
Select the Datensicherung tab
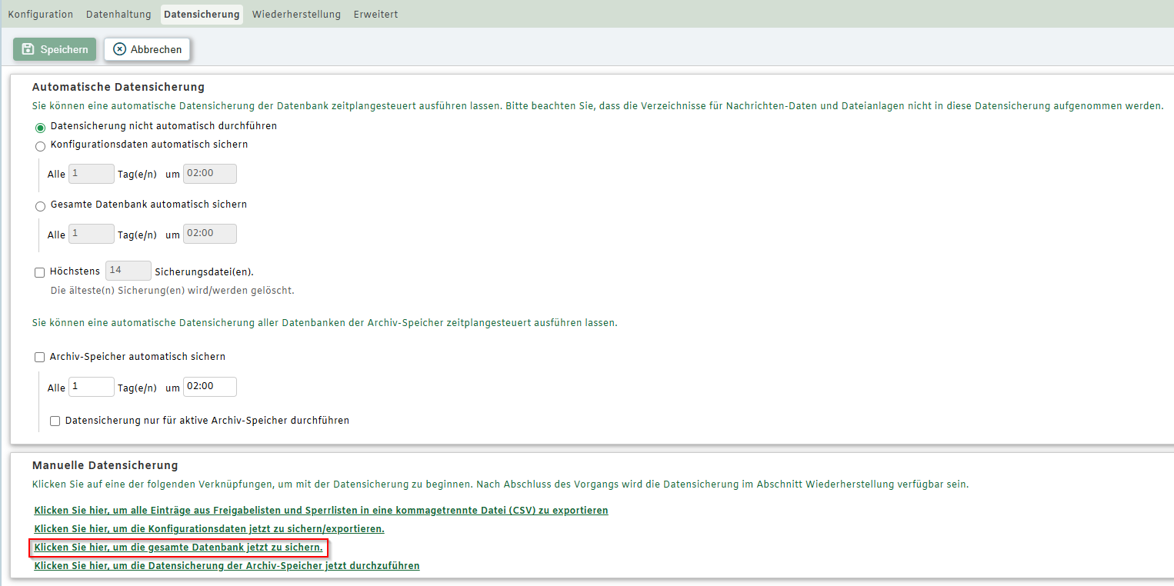tap(202, 15)
